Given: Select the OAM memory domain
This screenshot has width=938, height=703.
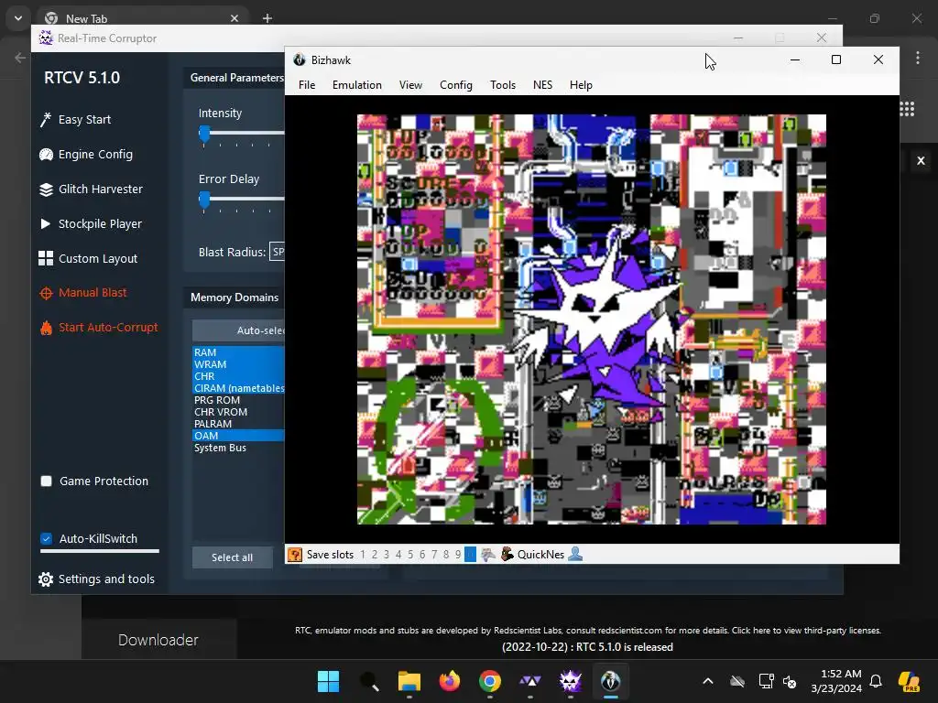Looking at the screenshot, I should click(238, 436).
